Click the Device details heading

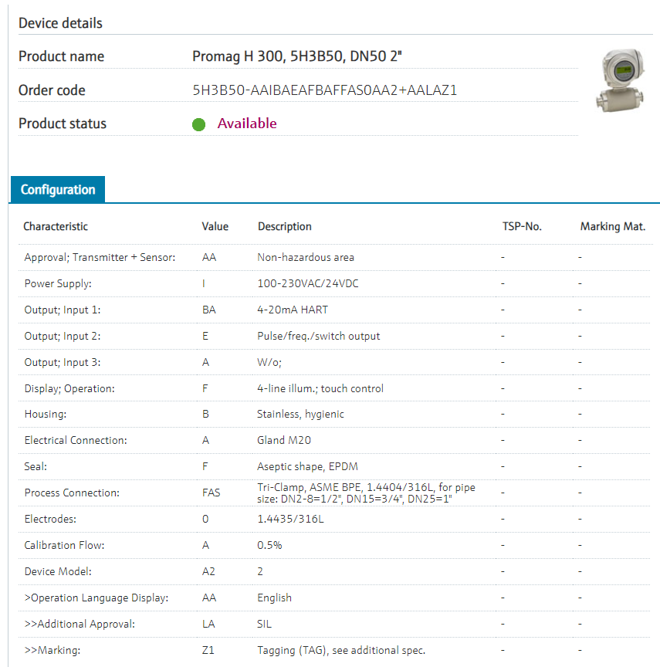(60, 23)
